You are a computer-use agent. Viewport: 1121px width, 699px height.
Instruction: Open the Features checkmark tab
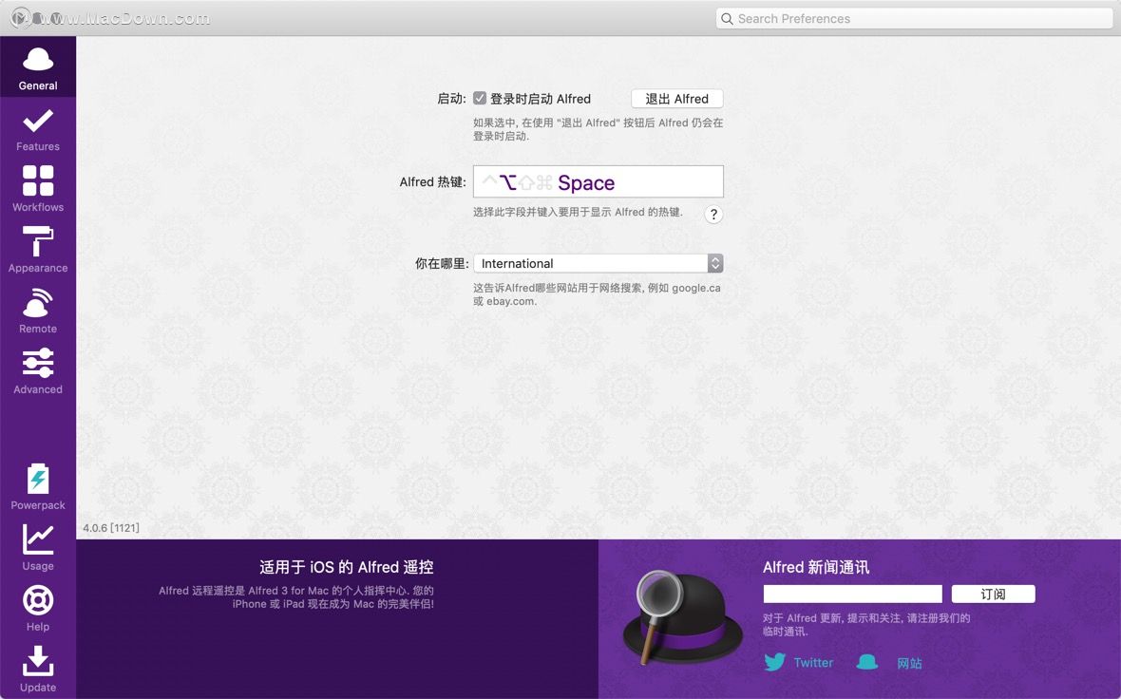click(x=38, y=128)
